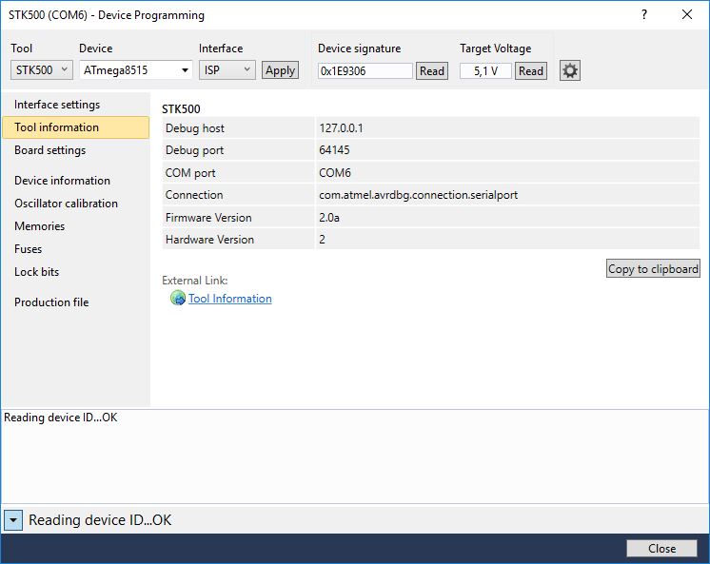
Task: Click the External Link label
Action: (195, 281)
